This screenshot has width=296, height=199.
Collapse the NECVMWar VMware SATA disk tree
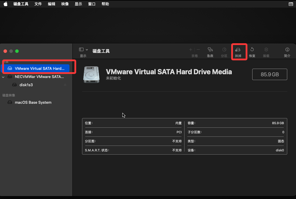[x=3, y=77]
